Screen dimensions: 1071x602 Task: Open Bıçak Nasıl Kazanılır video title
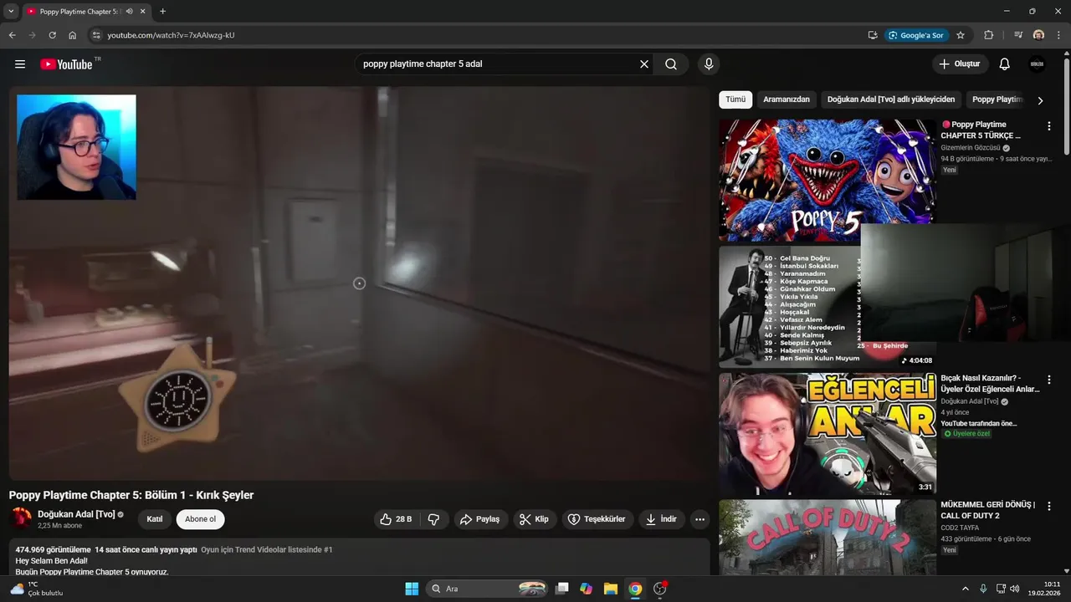click(990, 384)
